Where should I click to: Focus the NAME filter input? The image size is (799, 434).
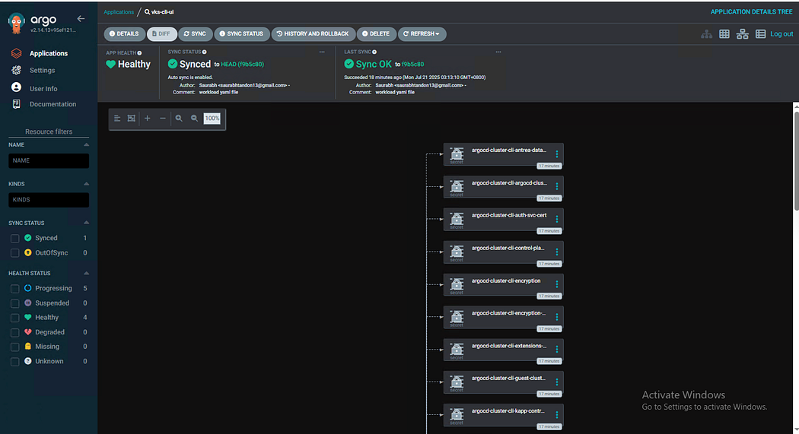coord(49,160)
